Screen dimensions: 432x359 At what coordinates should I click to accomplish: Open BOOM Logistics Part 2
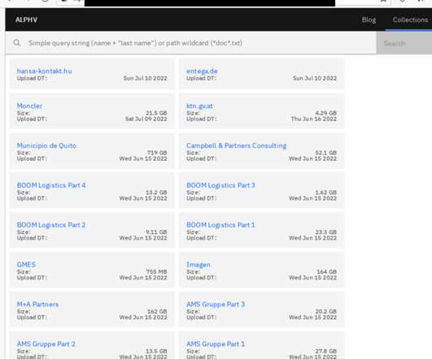tap(51, 225)
